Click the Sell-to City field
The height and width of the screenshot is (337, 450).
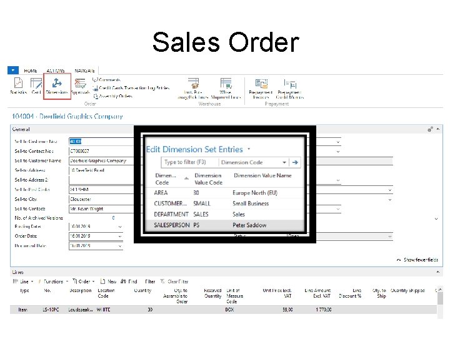pyautogui.click(x=101, y=199)
